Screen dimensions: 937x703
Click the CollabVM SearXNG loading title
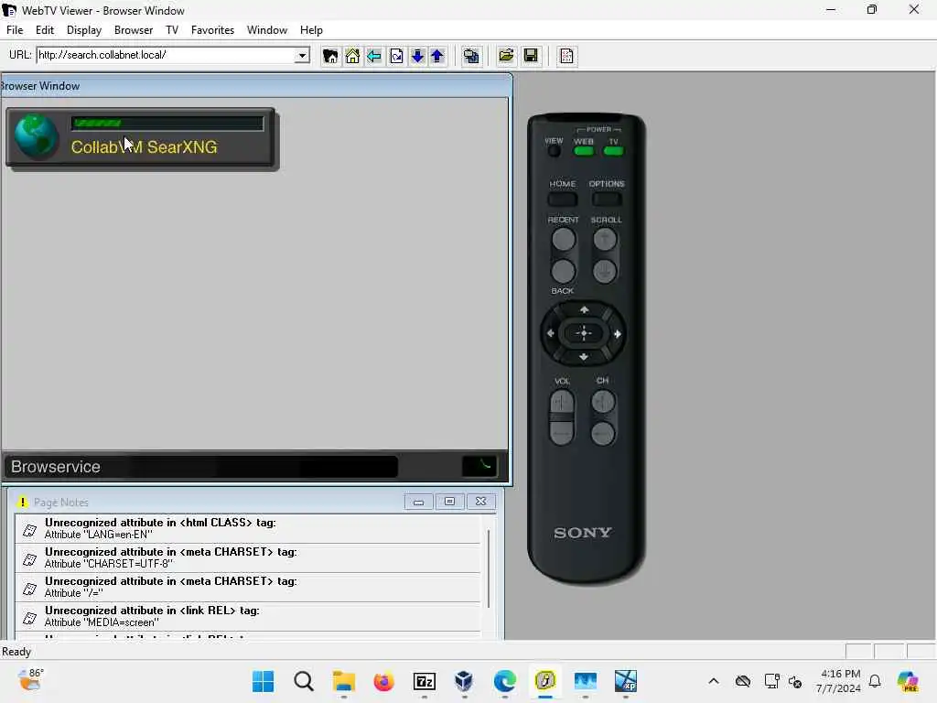pyautogui.click(x=144, y=147)
